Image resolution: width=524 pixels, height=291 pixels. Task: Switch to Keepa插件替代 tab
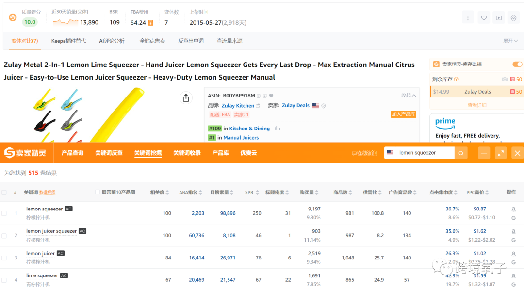point(68,41)
